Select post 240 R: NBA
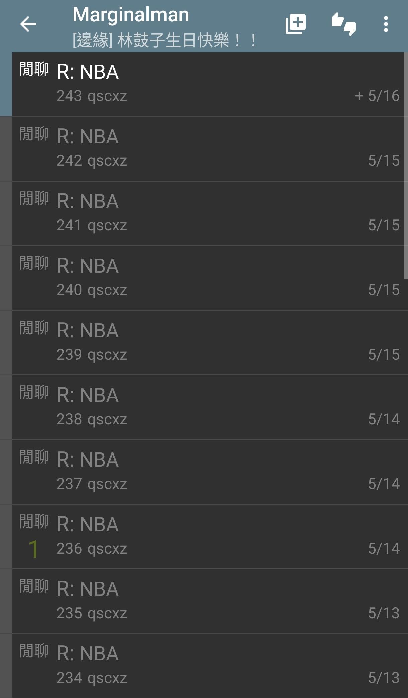This screenshot has height=698, width=408. coord(207,278)
